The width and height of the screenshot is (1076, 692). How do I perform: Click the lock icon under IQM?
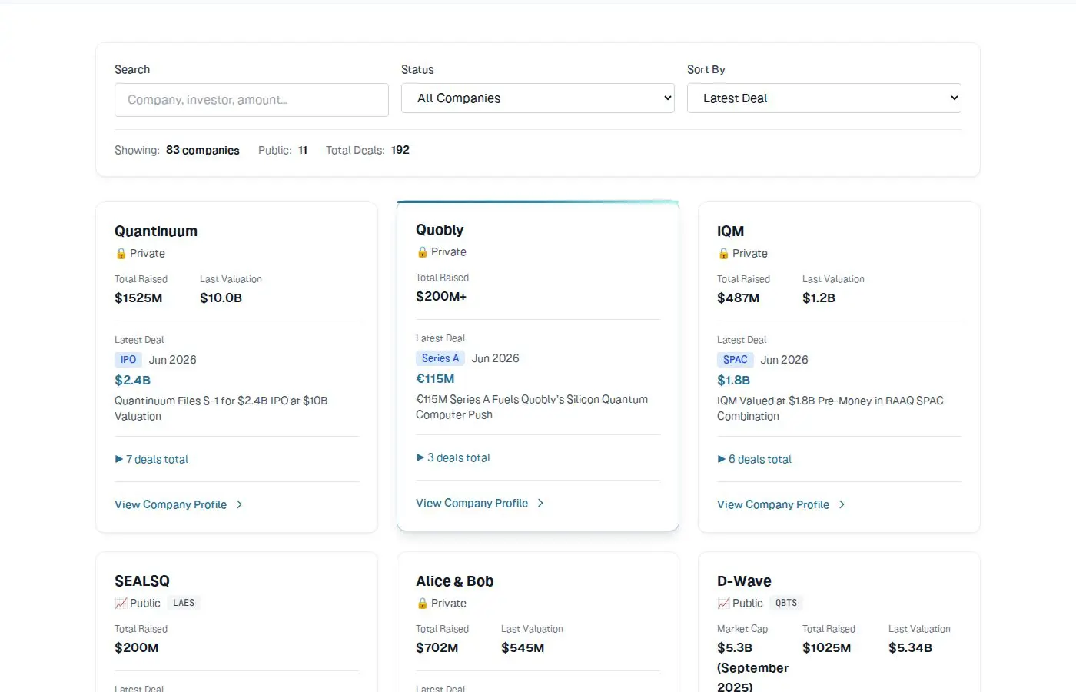723,253
